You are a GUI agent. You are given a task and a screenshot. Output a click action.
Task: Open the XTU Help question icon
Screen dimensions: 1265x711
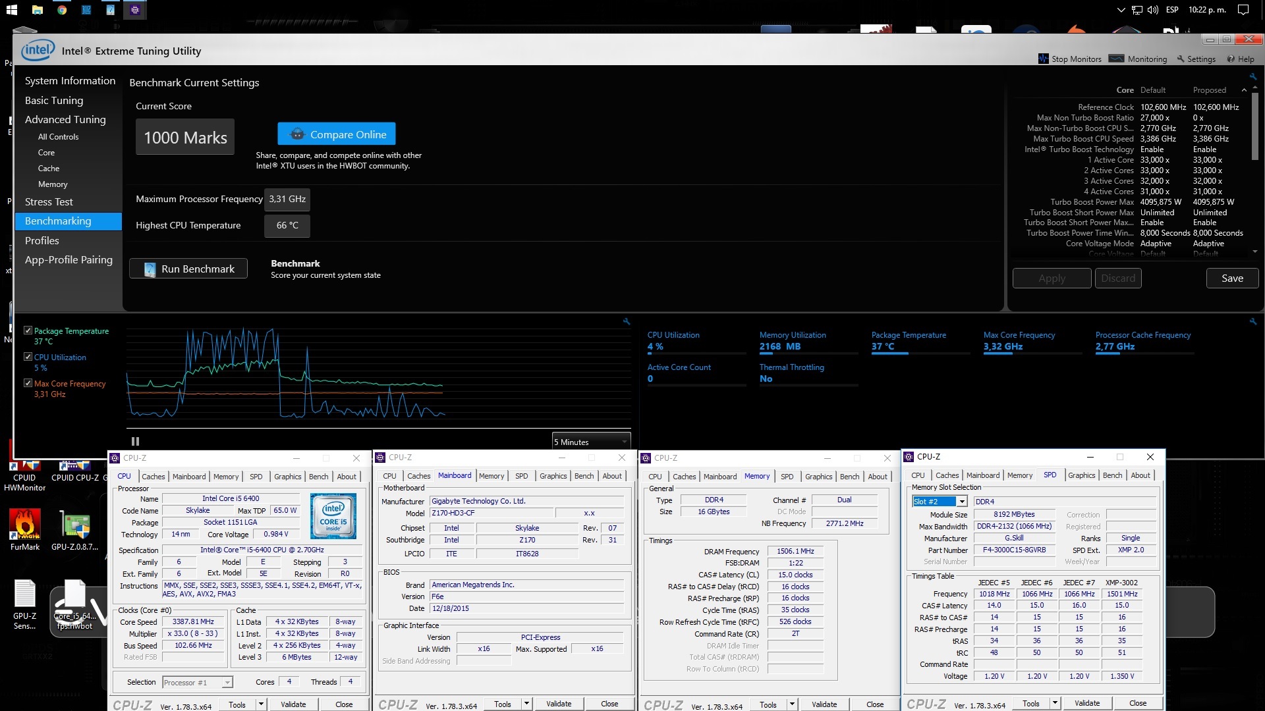click(x=1231, y=59)
